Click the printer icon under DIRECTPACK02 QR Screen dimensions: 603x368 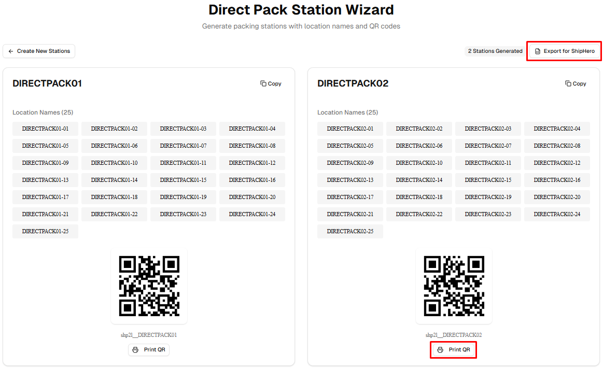pos(440,350)
